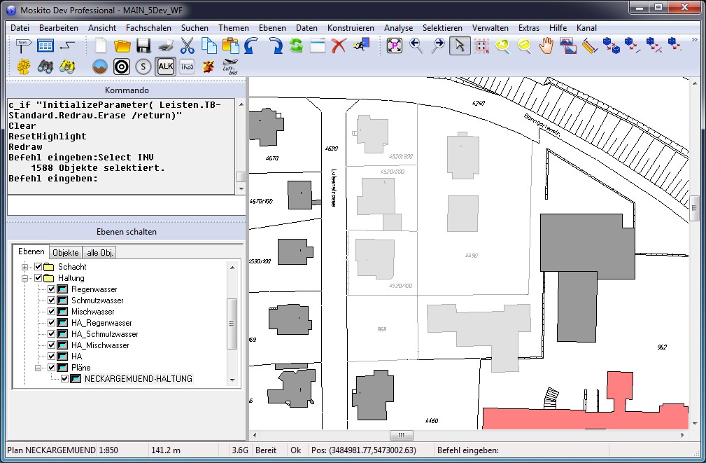Click the ruler measure tool
Screen dimensions: 706x463
tap(588, 46)
